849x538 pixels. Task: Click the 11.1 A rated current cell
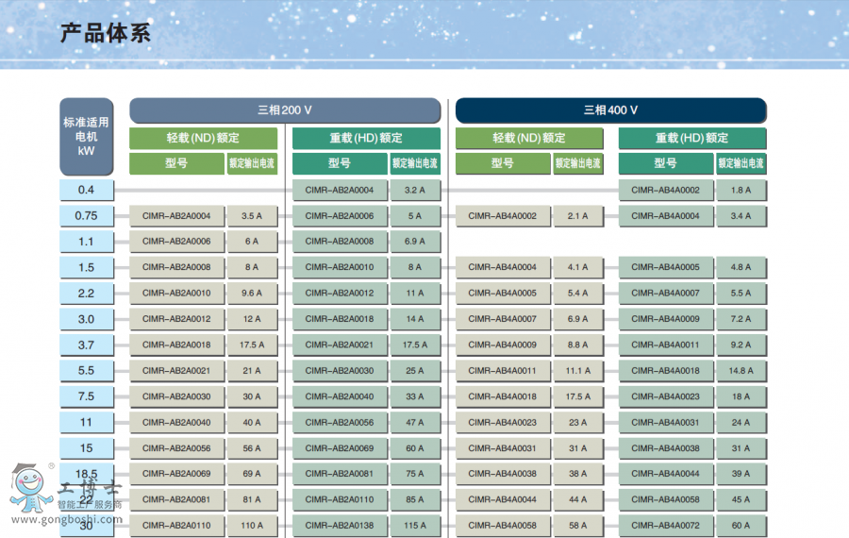click(577, 371)
